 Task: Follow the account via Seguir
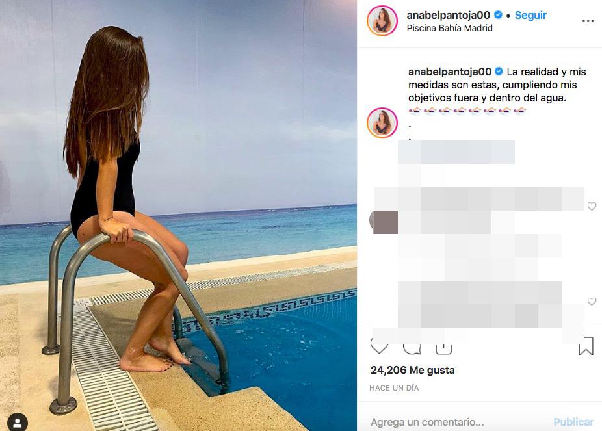(x=530, y=15)
